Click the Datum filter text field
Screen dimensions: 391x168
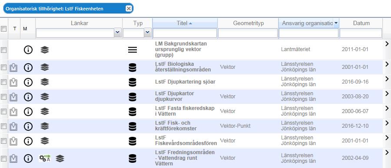(361, 33)
